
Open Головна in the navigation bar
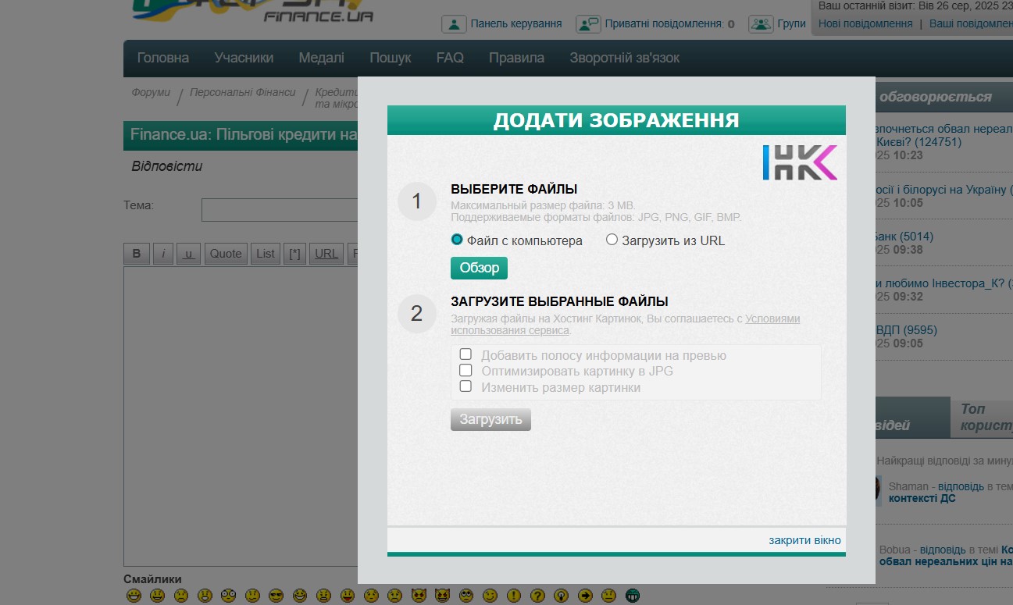163,58
